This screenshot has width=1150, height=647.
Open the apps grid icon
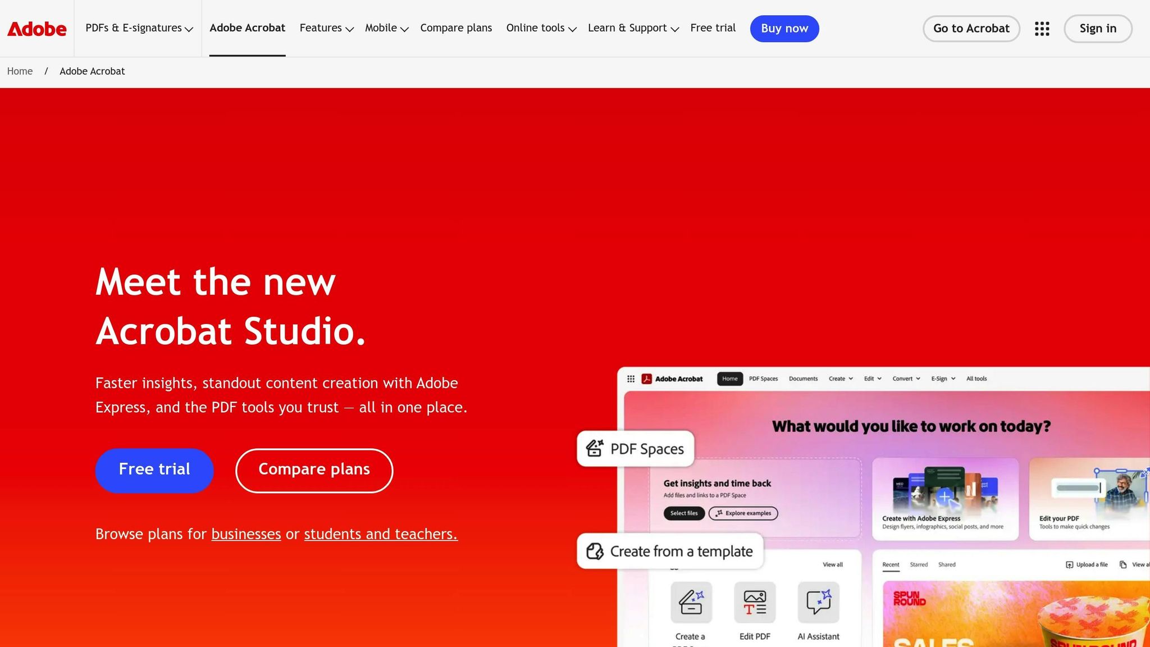[1042, 29]
